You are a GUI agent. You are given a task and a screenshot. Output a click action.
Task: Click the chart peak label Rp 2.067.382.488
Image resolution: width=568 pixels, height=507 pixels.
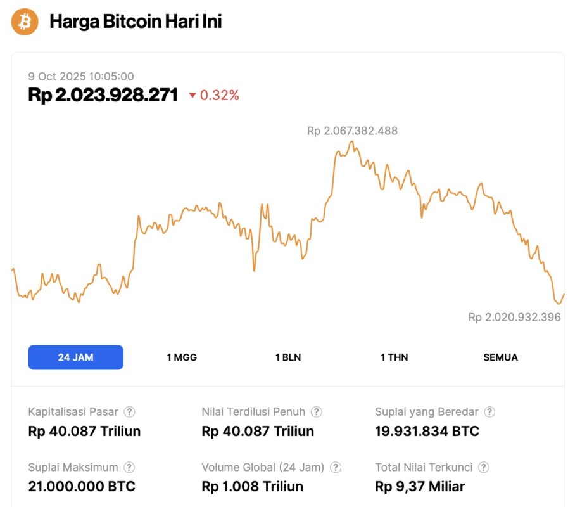pos(352,131)
